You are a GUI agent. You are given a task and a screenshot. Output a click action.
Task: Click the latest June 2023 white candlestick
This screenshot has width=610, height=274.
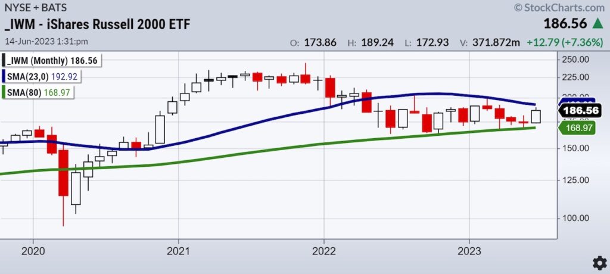536,116
